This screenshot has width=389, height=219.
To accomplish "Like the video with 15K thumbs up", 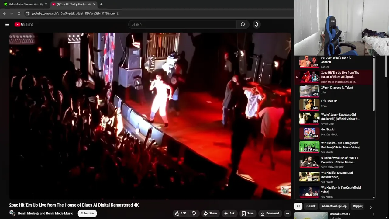I will [181, 213].
